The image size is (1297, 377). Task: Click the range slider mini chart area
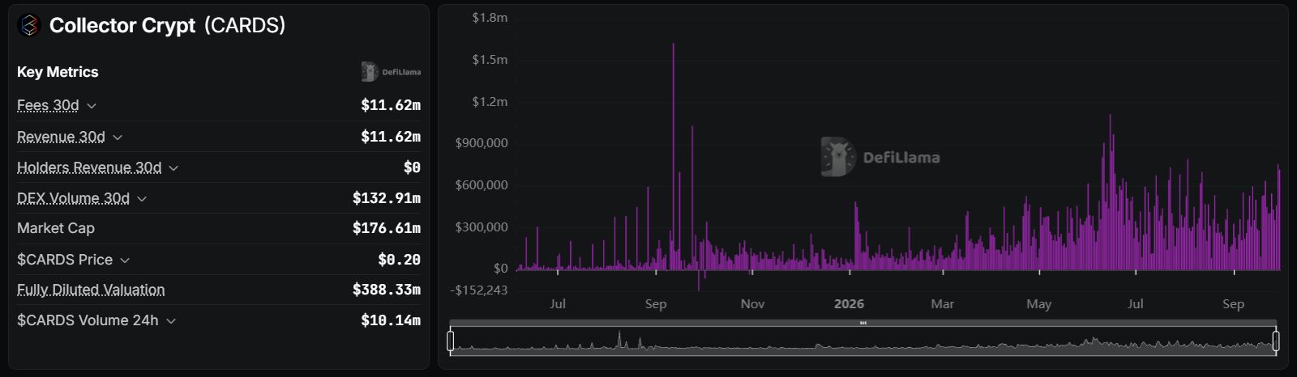tap(863, 341)
